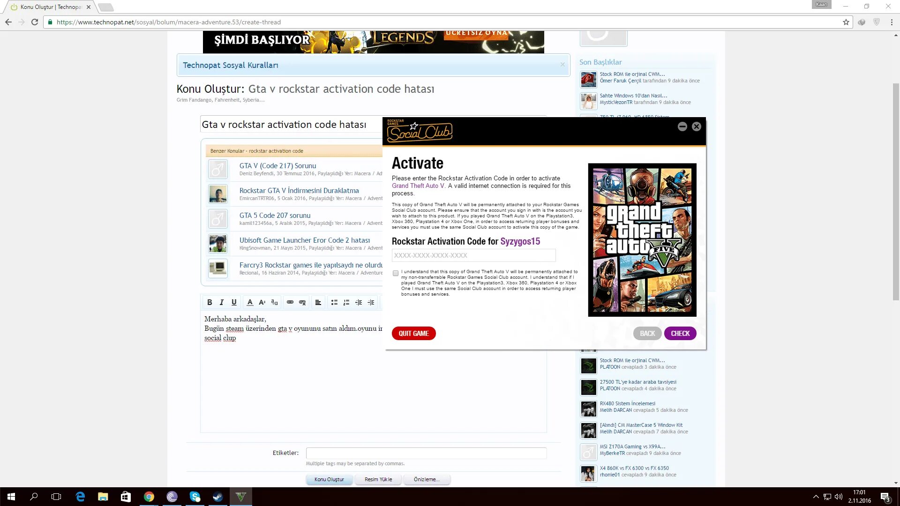Open the font size option

262,302
